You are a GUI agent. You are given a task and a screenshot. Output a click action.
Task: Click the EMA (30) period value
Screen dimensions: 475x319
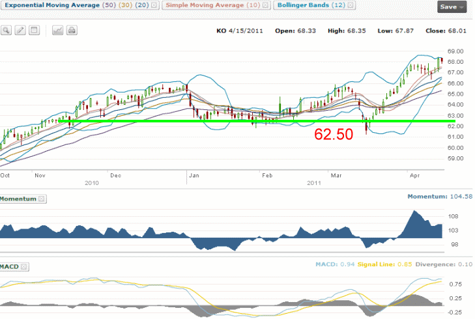(x=125, y=5)
